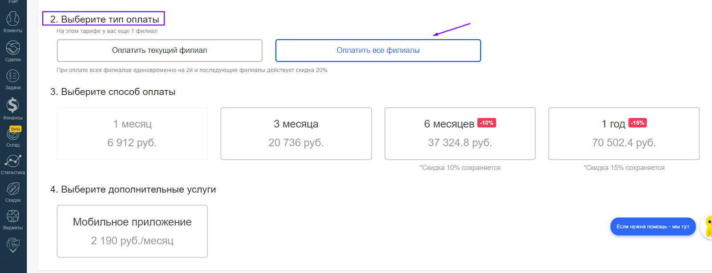Add the Мобильное приложение service
This screenshot has height=273, width=712.
coord(132,231)
